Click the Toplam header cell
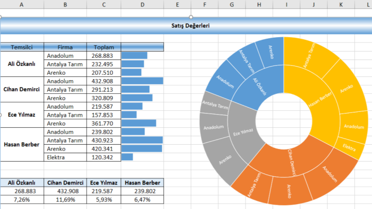 [x=104, y=47]
